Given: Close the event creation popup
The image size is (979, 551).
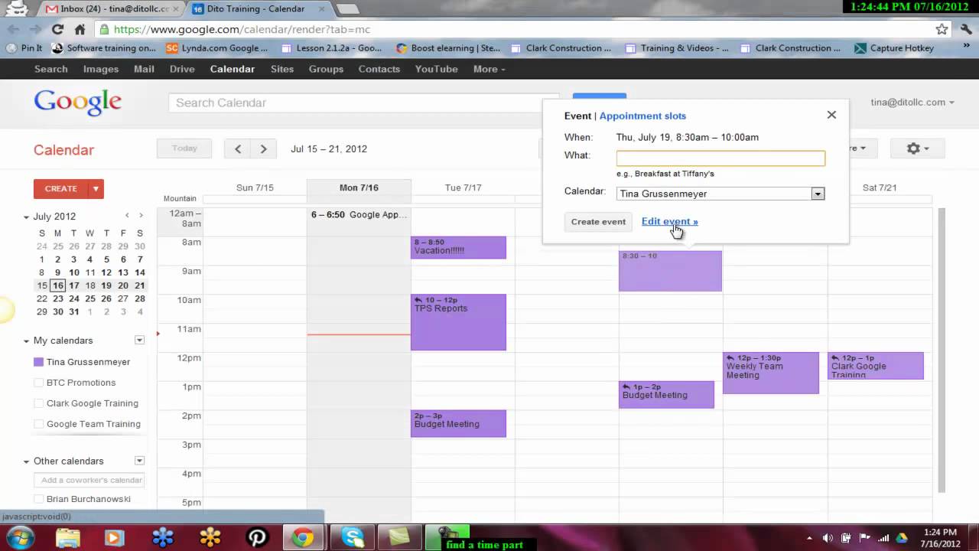Looking at the screenshot, I should tap(831, 115).
